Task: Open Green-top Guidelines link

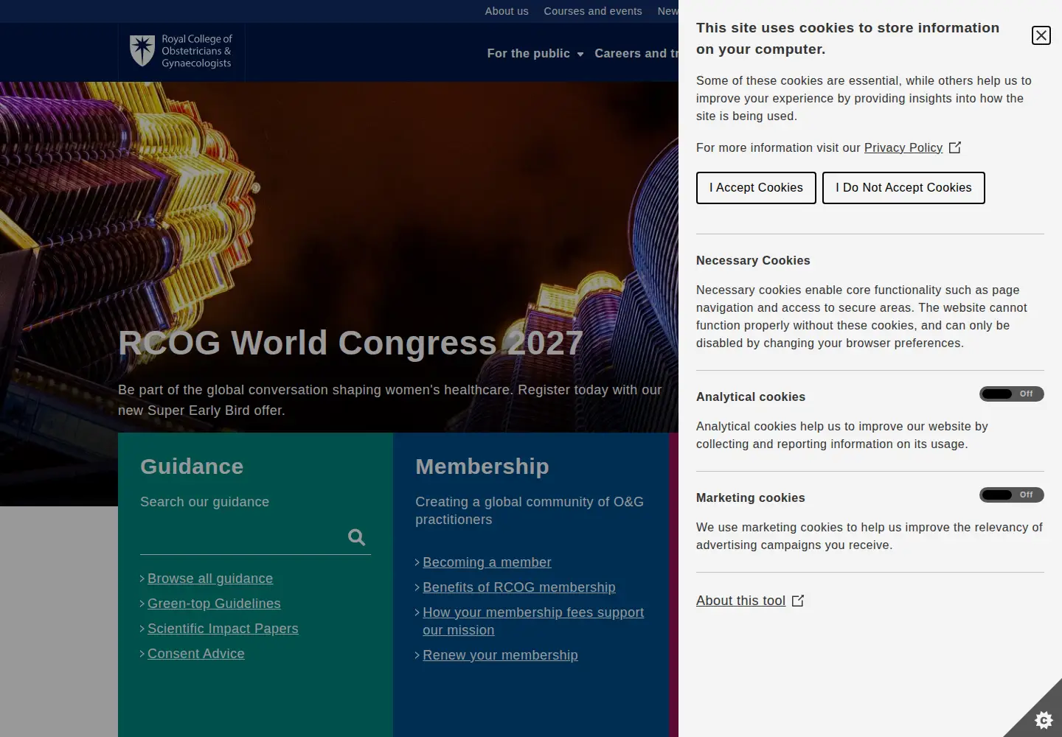Action: pyautogui.click(x=214, y=604)
